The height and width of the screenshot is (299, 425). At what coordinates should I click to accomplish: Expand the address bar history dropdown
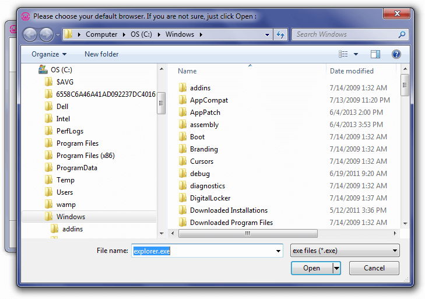pyautogui.click(x=267, y=35)
